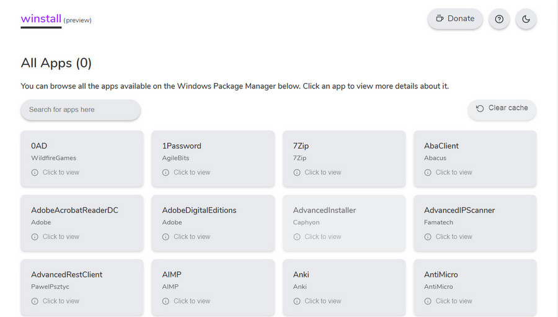
Task: Open the AdobeDigitalEditions app card
Action: click(x=213, y=223)
